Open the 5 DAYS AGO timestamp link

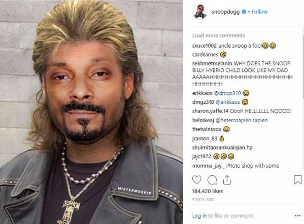203,200
